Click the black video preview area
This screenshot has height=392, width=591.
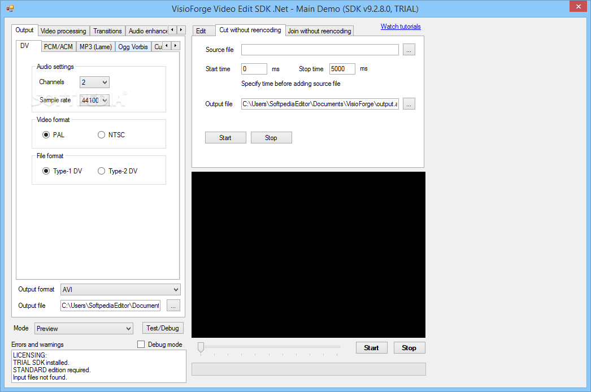tap(308, 255)
